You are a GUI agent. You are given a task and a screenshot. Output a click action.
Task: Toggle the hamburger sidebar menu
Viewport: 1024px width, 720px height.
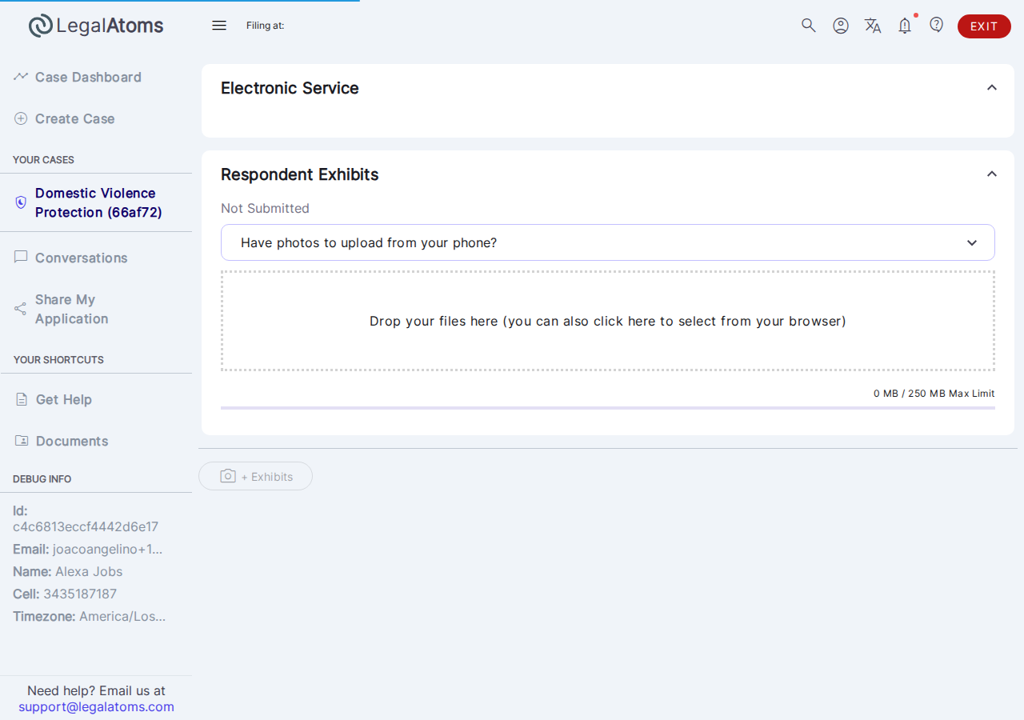point(219,26)
